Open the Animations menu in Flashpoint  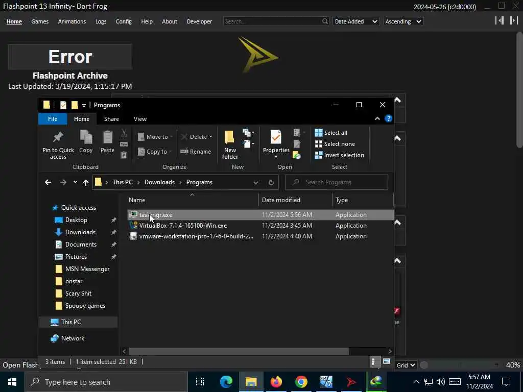(x=72, y=21)
